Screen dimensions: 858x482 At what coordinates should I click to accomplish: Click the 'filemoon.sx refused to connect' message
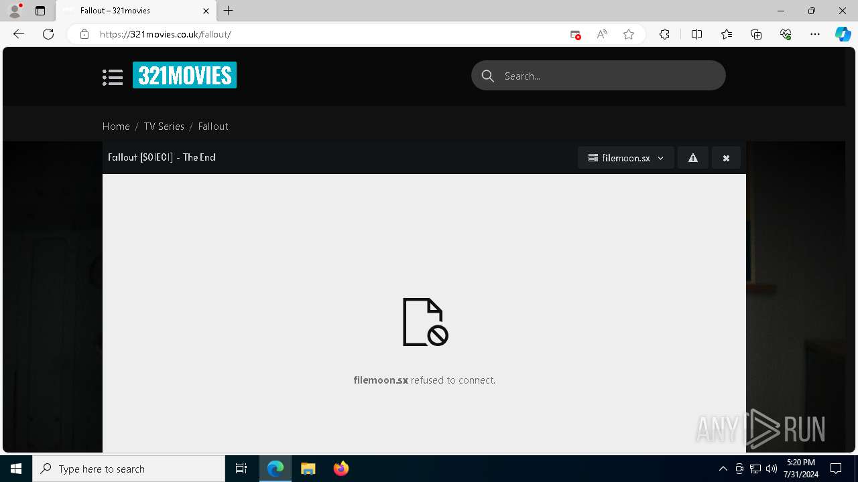tap(424, 380)
